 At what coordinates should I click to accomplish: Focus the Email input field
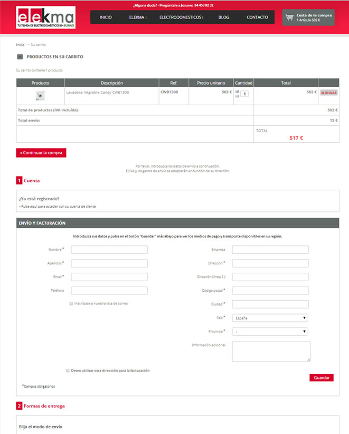click(109, 277)
